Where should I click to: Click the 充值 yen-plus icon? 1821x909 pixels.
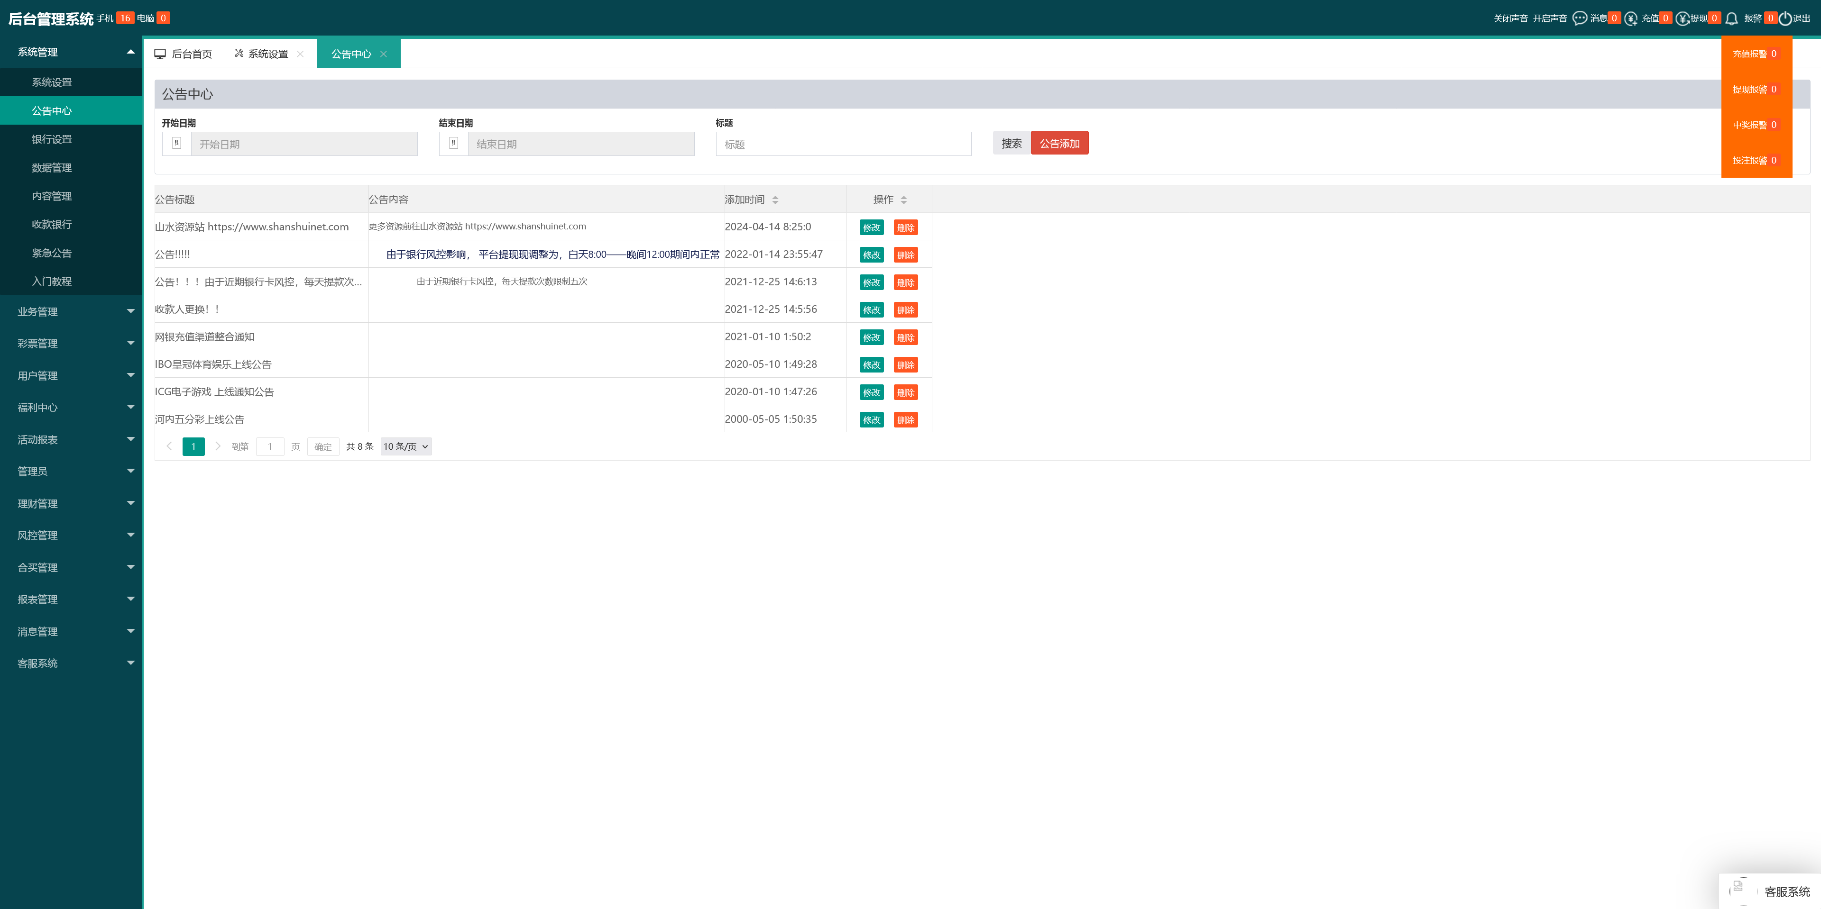point(1631,18)
